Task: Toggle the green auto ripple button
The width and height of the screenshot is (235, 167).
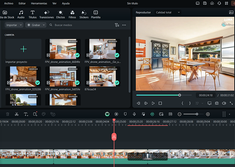Action: pos(107,114)
